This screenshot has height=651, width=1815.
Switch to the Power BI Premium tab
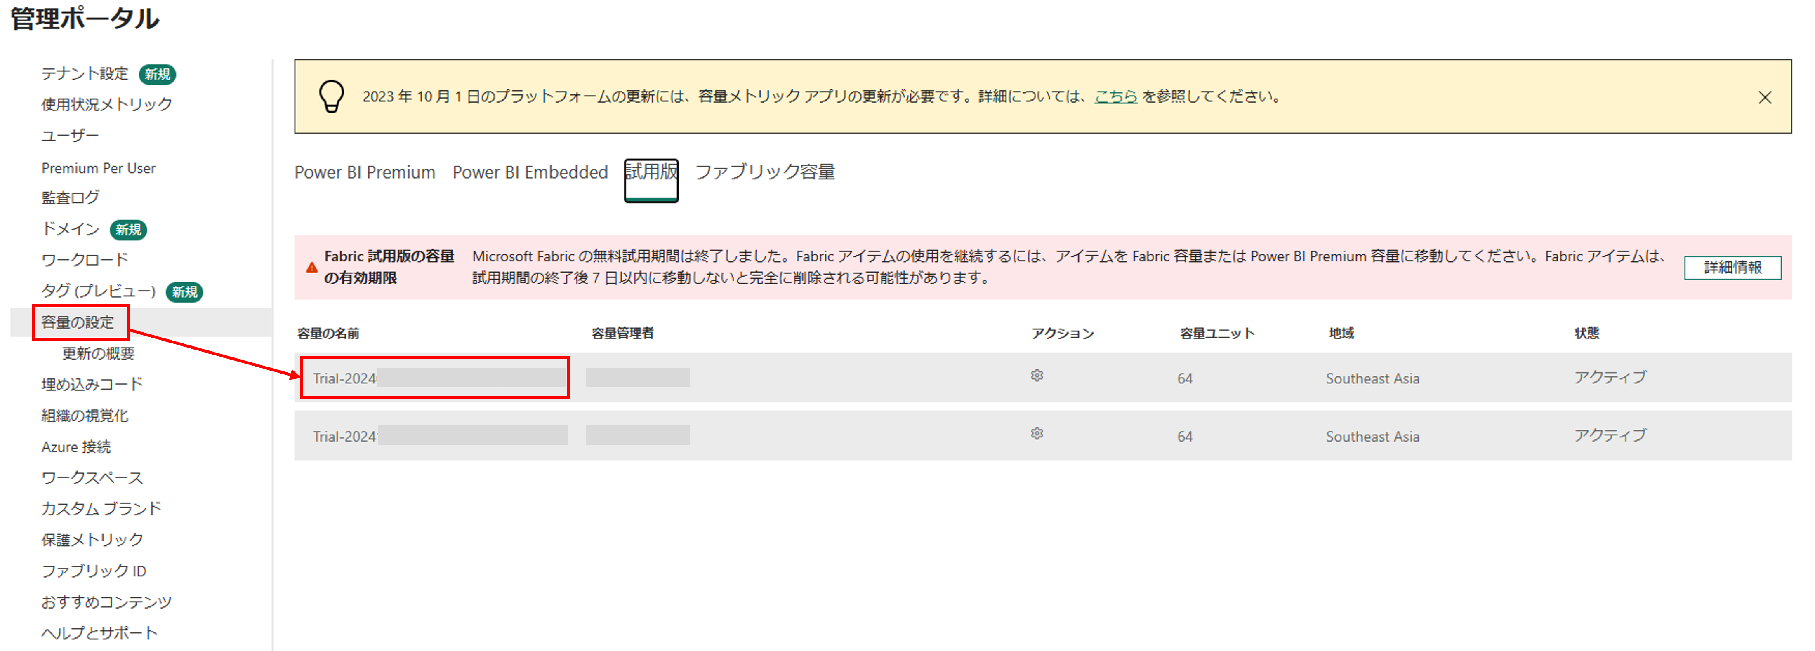pos(364,172)
